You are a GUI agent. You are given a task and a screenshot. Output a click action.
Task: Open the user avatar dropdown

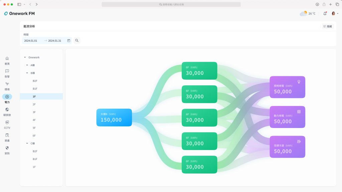335,13
